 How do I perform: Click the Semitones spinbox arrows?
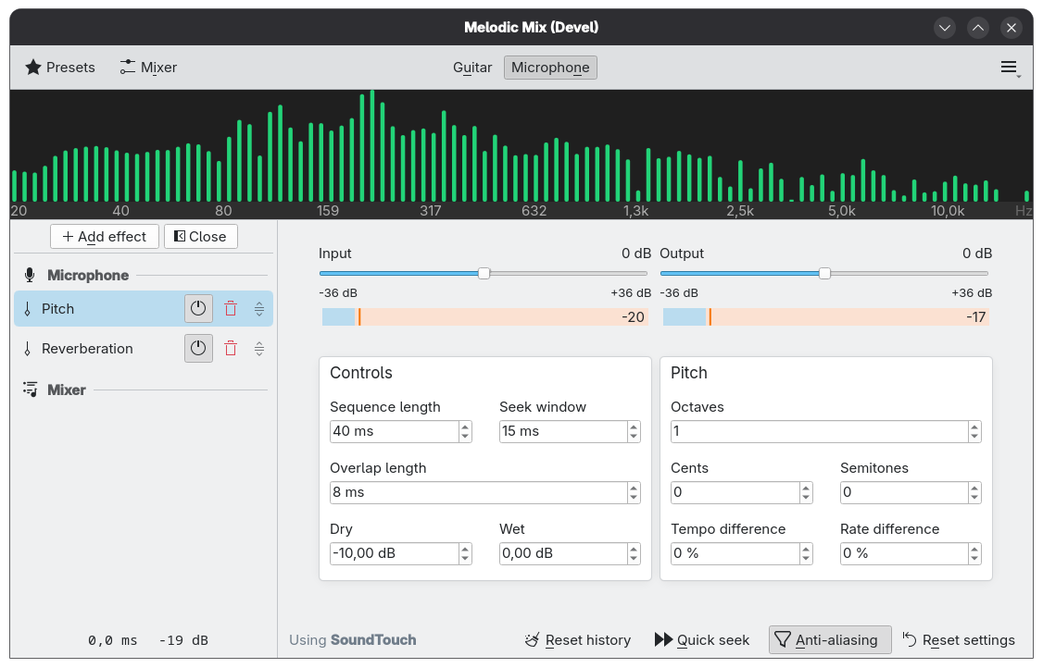click(x=974, y=492)
